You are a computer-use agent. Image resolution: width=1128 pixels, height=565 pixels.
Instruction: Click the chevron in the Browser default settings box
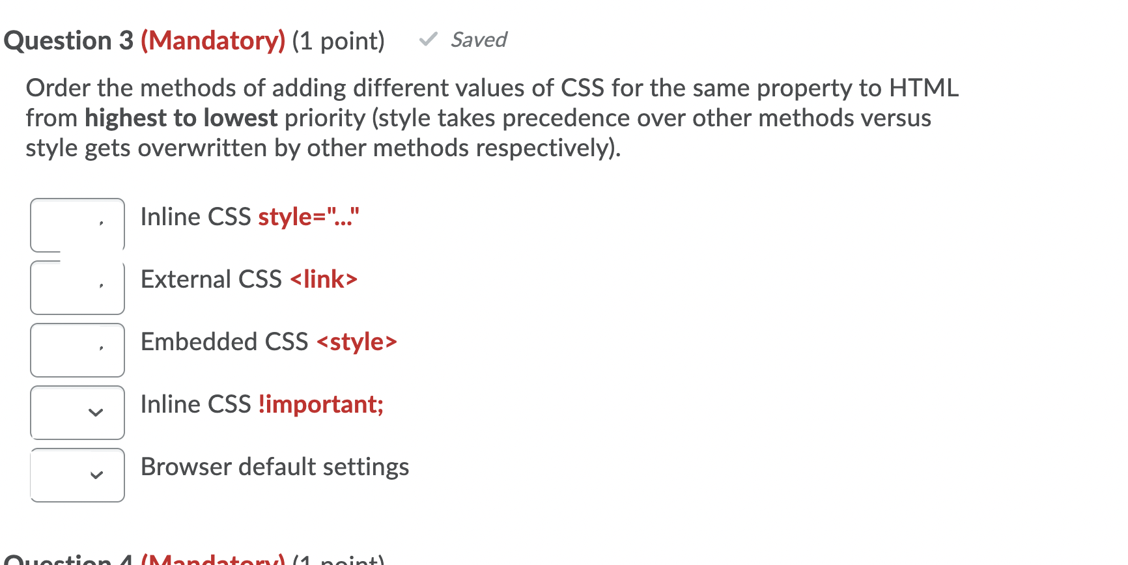coord(96,475)
